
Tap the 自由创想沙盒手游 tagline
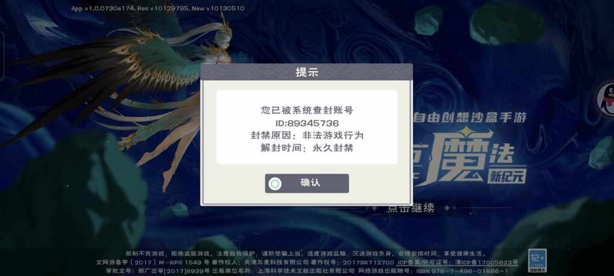[x=470, y=117]
